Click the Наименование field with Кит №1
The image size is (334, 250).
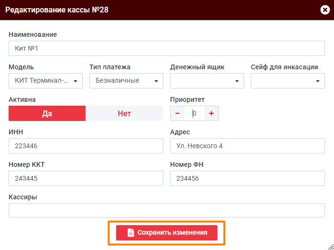coord(166,48)
